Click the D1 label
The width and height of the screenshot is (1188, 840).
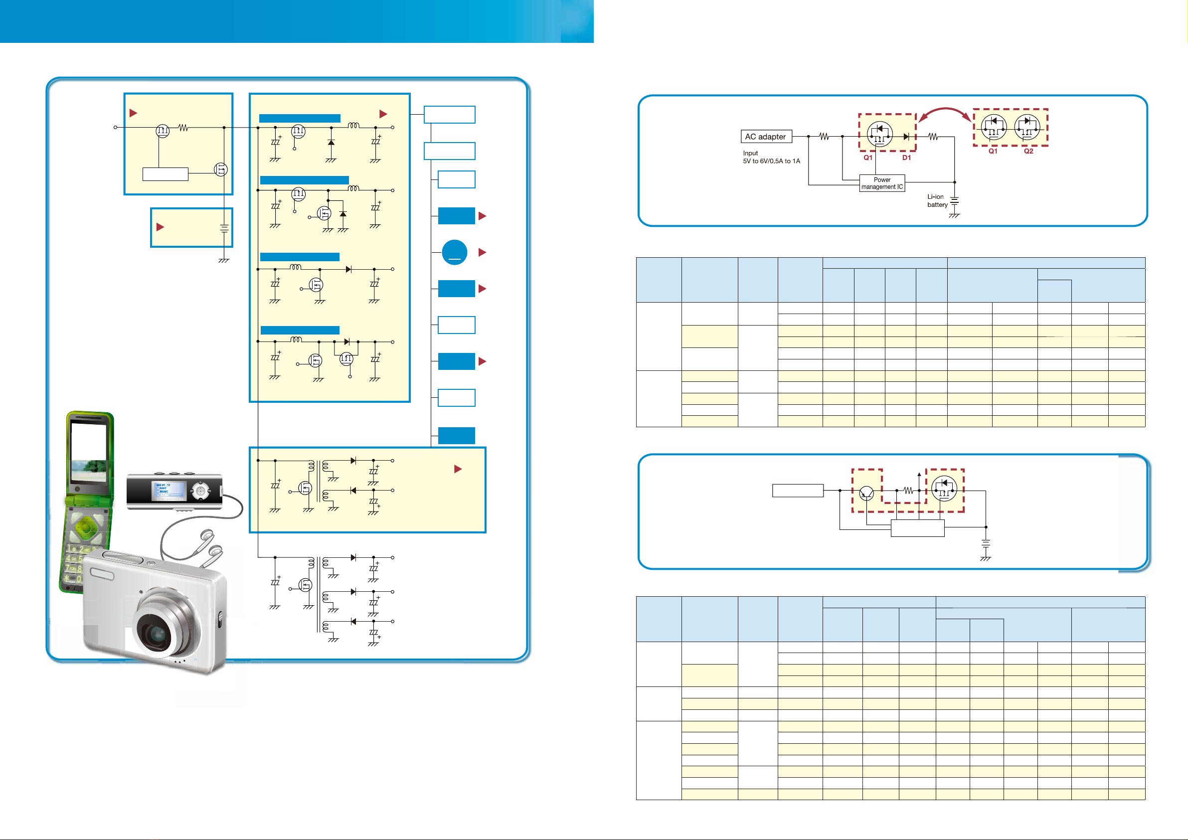coord(906,158)
